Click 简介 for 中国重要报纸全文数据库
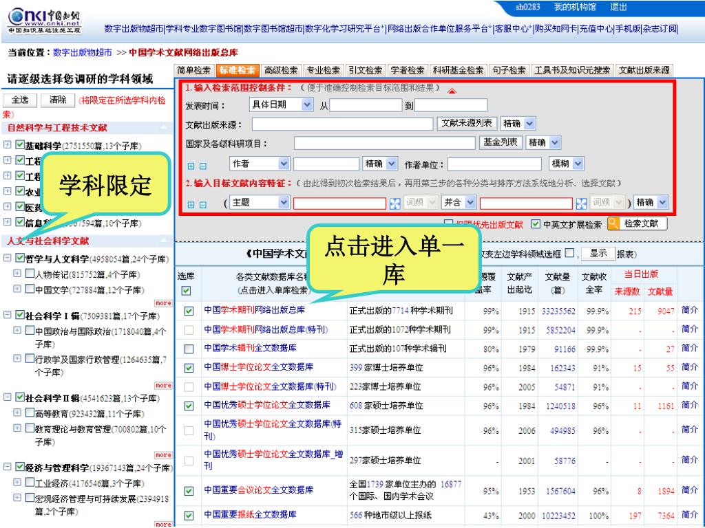705x528 pixels. coord(690,514)
